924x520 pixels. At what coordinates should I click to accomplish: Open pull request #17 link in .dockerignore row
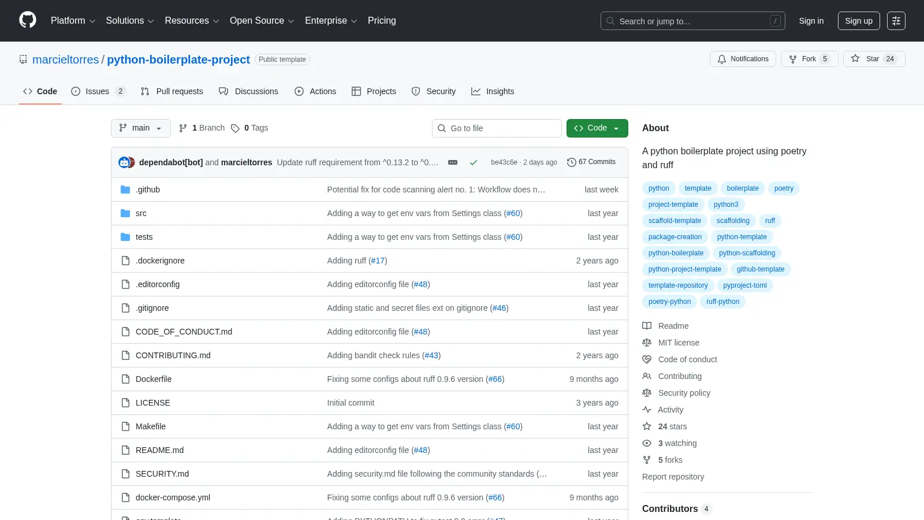click(378, 261)
